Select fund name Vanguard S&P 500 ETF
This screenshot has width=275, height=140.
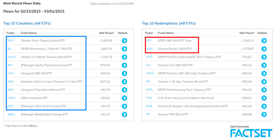coord(36,73)
